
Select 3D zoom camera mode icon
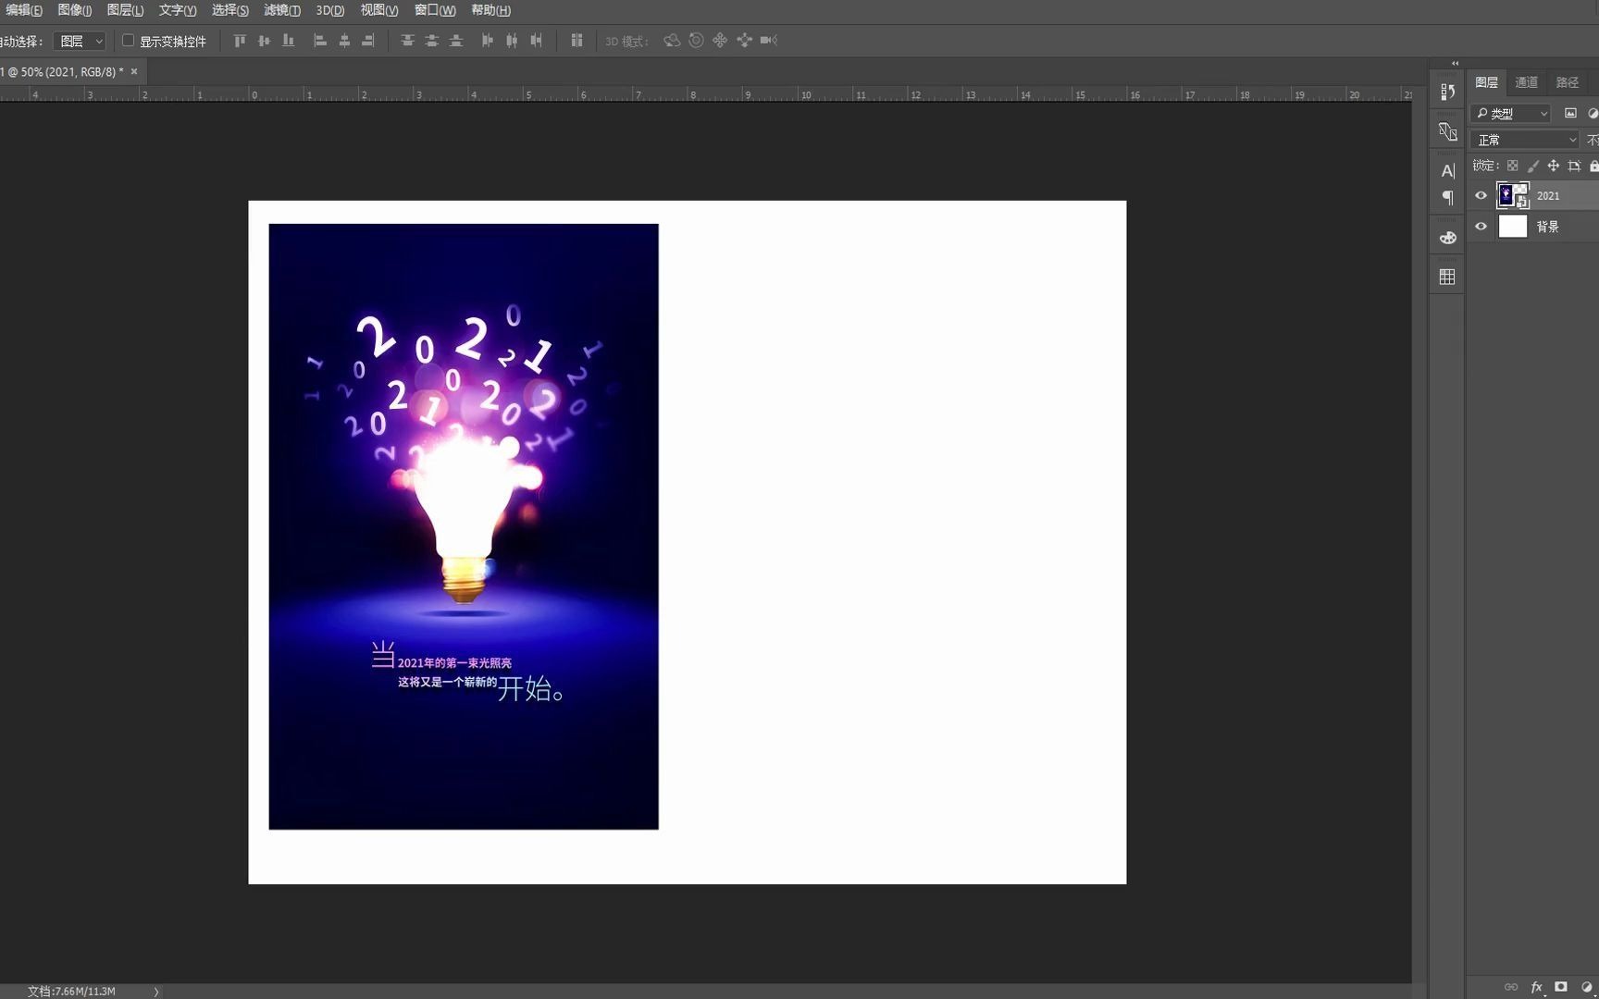point(768,41)
